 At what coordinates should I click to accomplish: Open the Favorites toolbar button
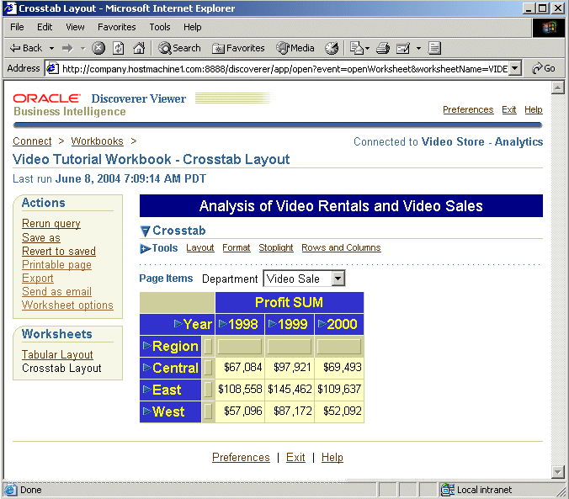(x=238, y=48)
